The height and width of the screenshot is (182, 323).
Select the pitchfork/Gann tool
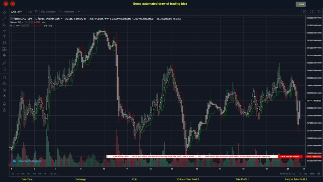4,25
